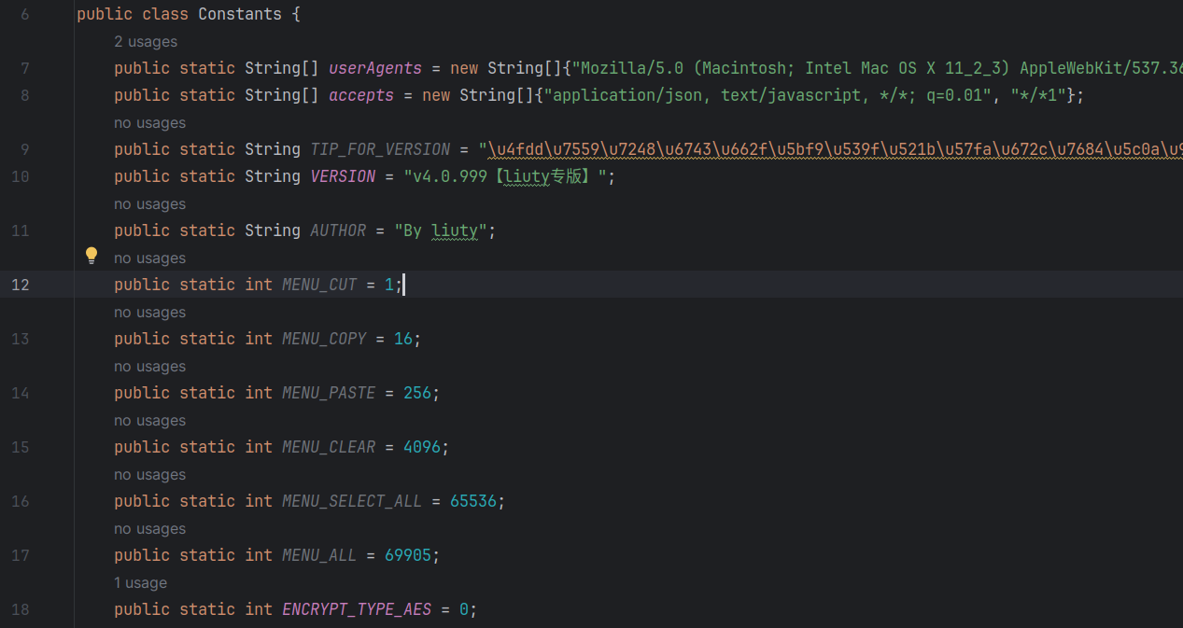
Task: Click 'no usages' hint above MENU_CUT
Action: coord(149,258)
